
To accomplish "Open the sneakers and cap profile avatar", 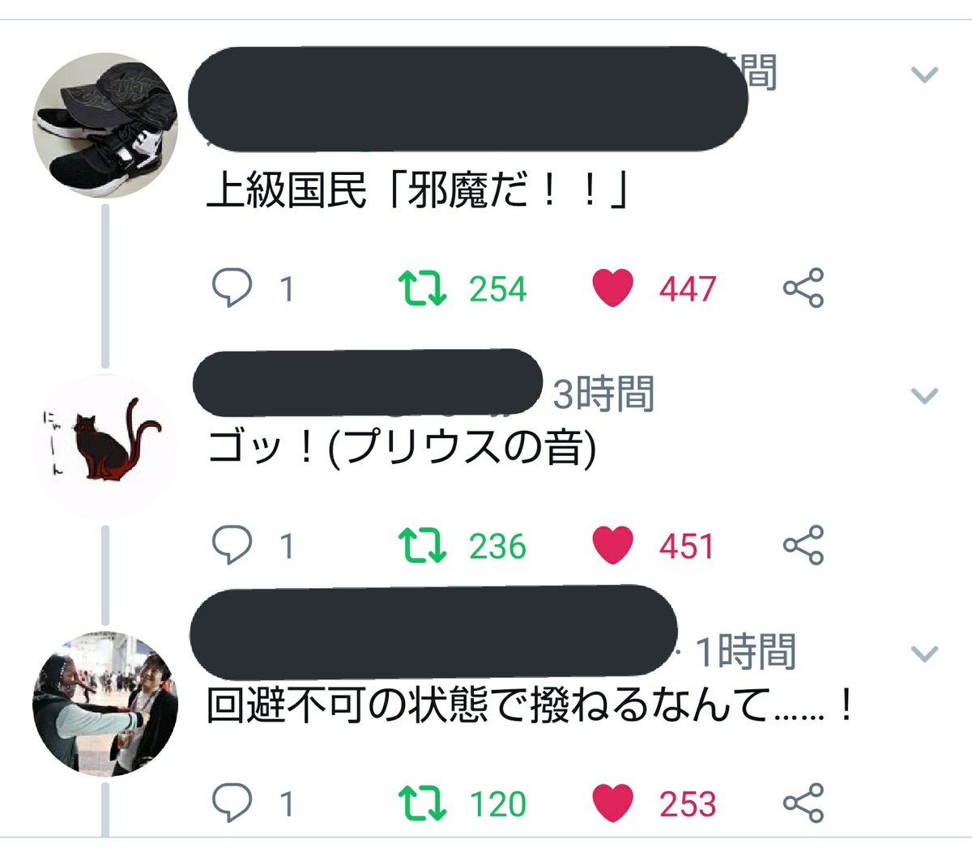I will pos(105,126).
